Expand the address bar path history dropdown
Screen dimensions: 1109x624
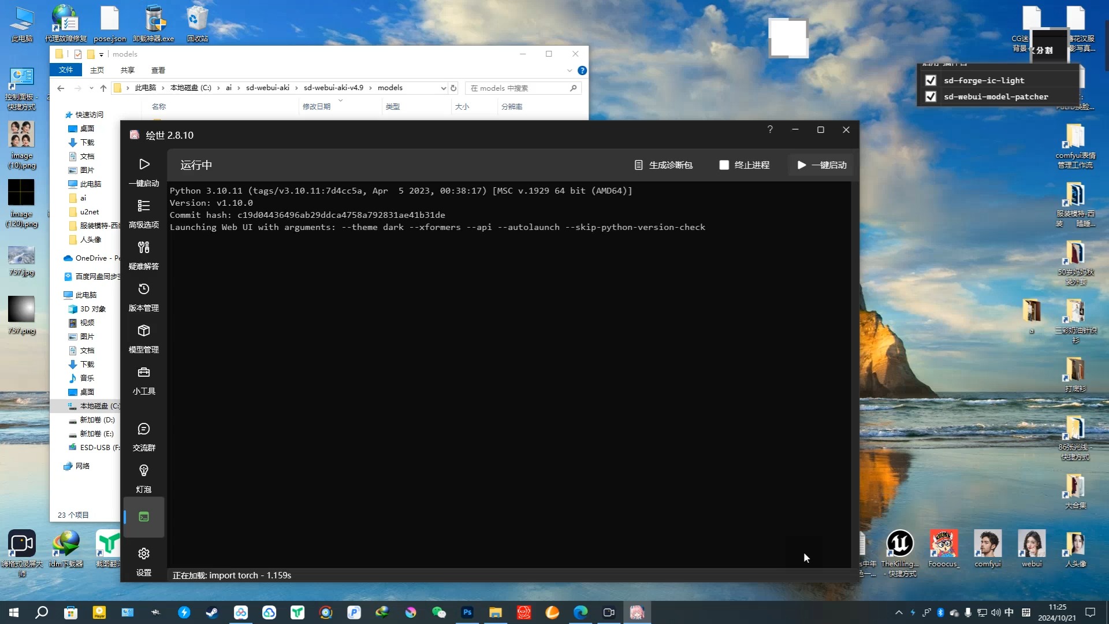point(443,88)
